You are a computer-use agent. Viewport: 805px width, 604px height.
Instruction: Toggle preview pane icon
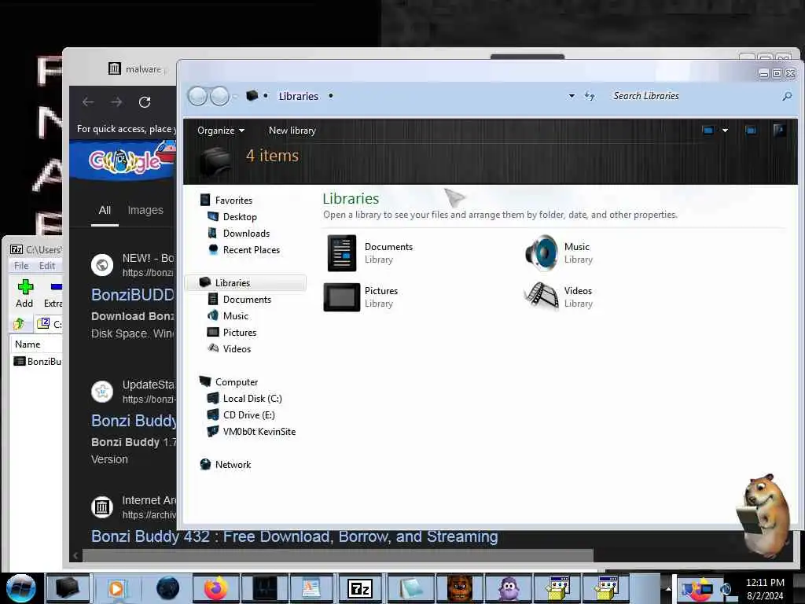pyautogui.click(x=751, y=131)
